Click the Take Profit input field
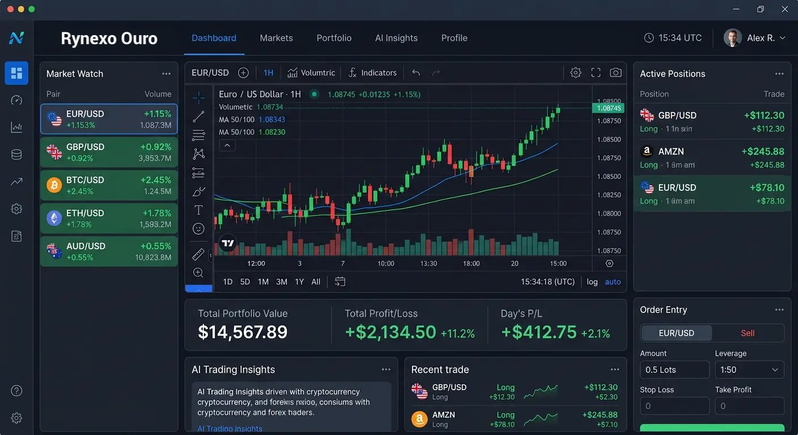This screenshot has height=435, width=798. pos(749,406)
